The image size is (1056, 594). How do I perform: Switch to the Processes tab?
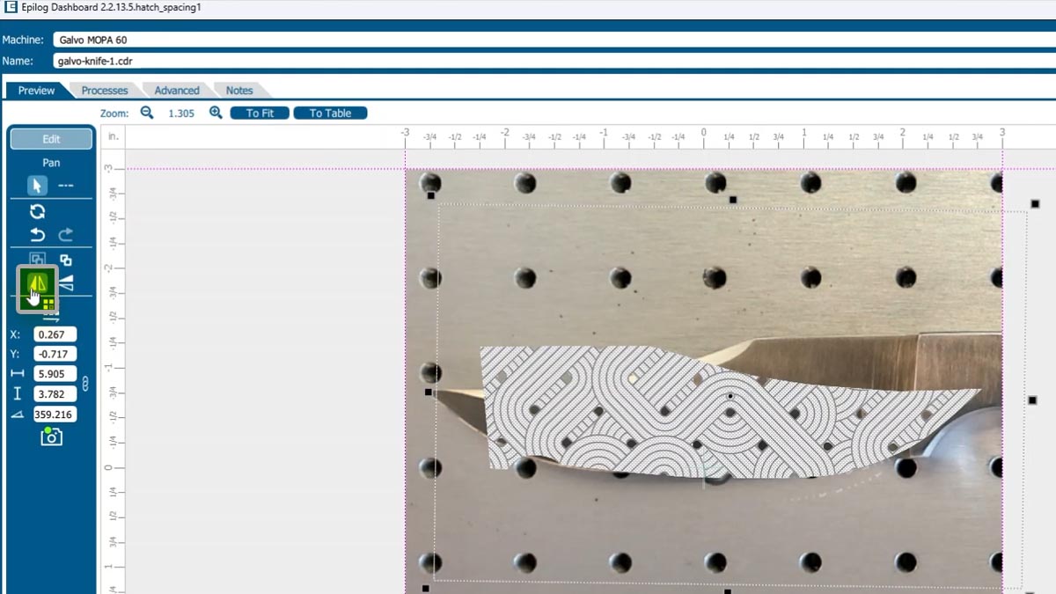pos(105,91)
